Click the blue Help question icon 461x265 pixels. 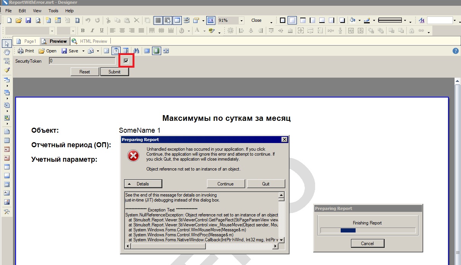pos(455,51)
